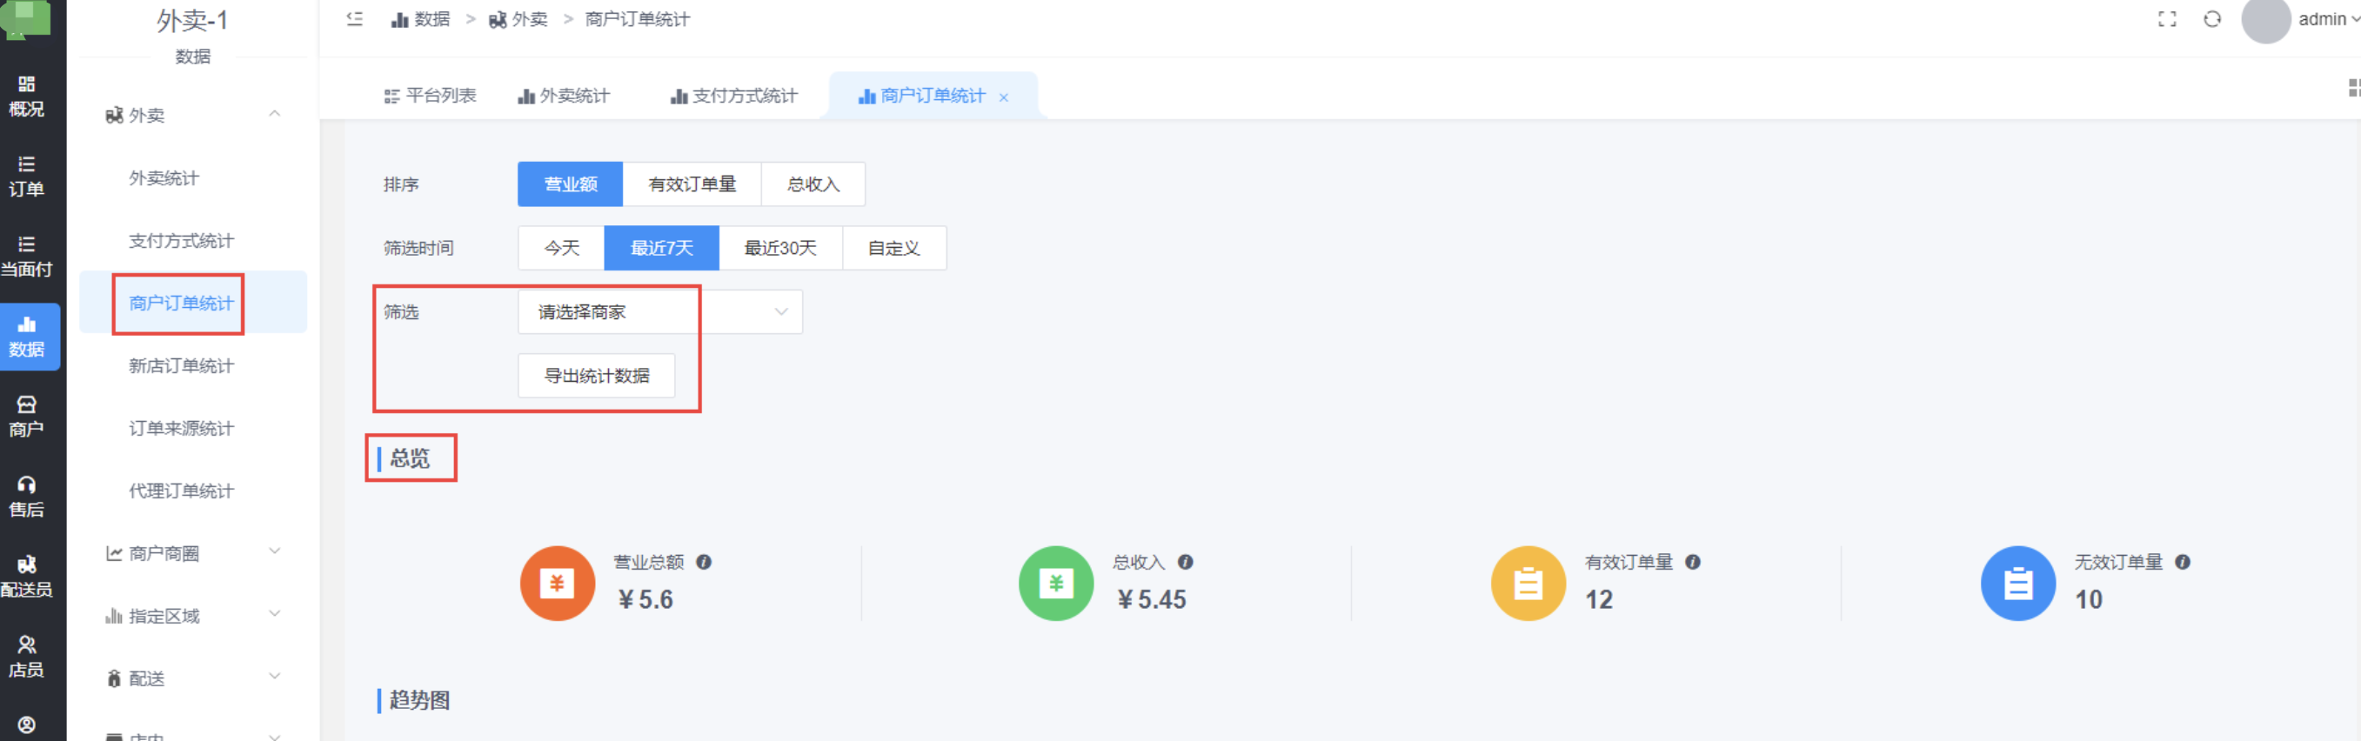Click 数据 in the breadcrumb
This screenshot has height=741, width=2361.
pos(421,19)
